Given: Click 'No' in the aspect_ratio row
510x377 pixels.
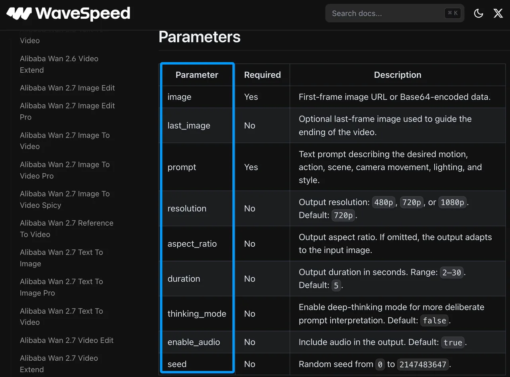Looking at the screenshot, I should pos(250,244).
